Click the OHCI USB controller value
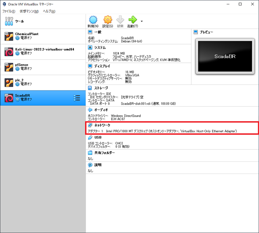This screenshot has width=259, height=233. (x=119, y=143)
